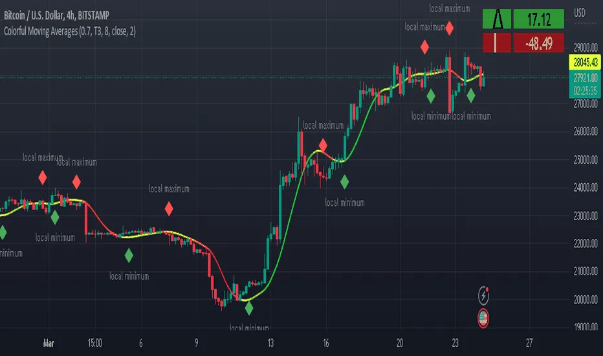Click the topmost red diamond near 29500
Viewport: 603px width, 356px height.
click(x=449, y=28)
